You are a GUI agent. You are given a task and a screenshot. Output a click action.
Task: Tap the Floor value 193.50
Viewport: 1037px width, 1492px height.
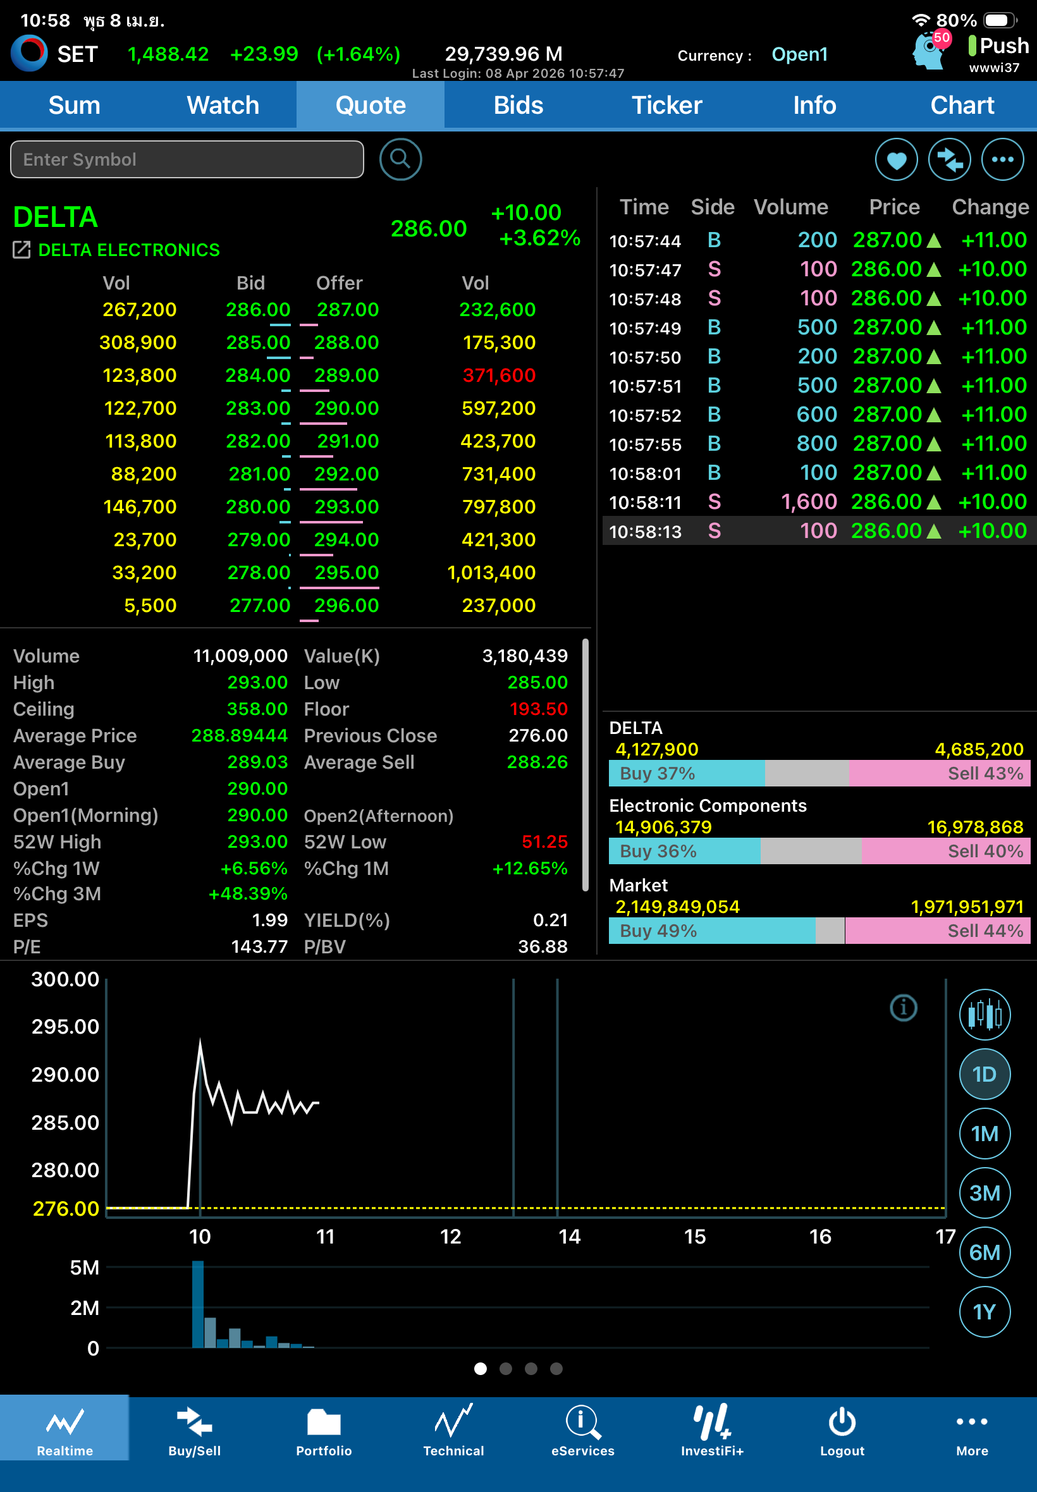(x=539, y=709)
